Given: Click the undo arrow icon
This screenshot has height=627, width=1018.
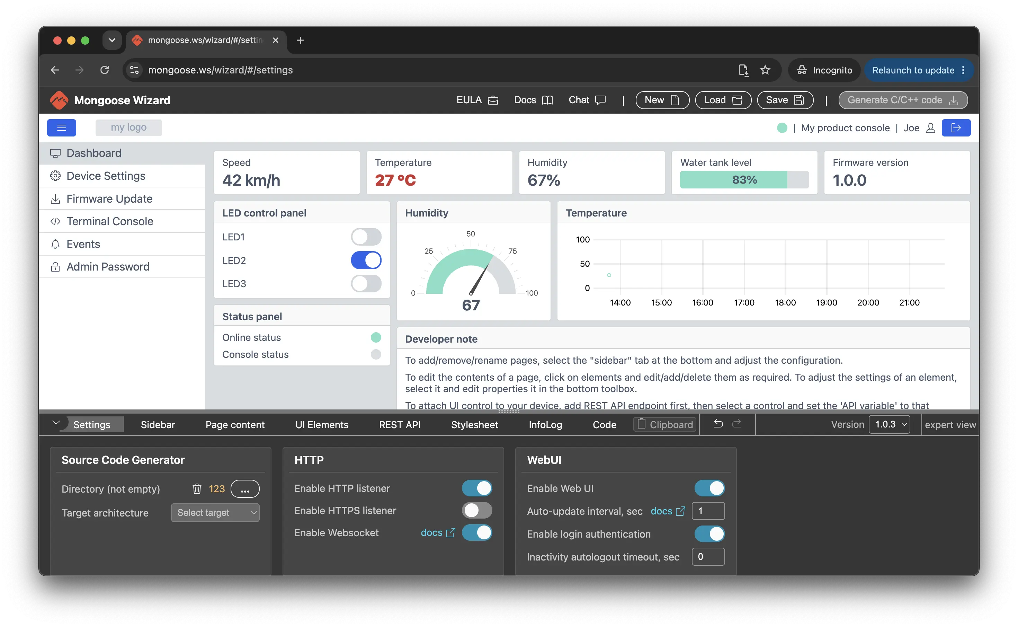Looking at the screenshot, I should [x=718, y=424].
